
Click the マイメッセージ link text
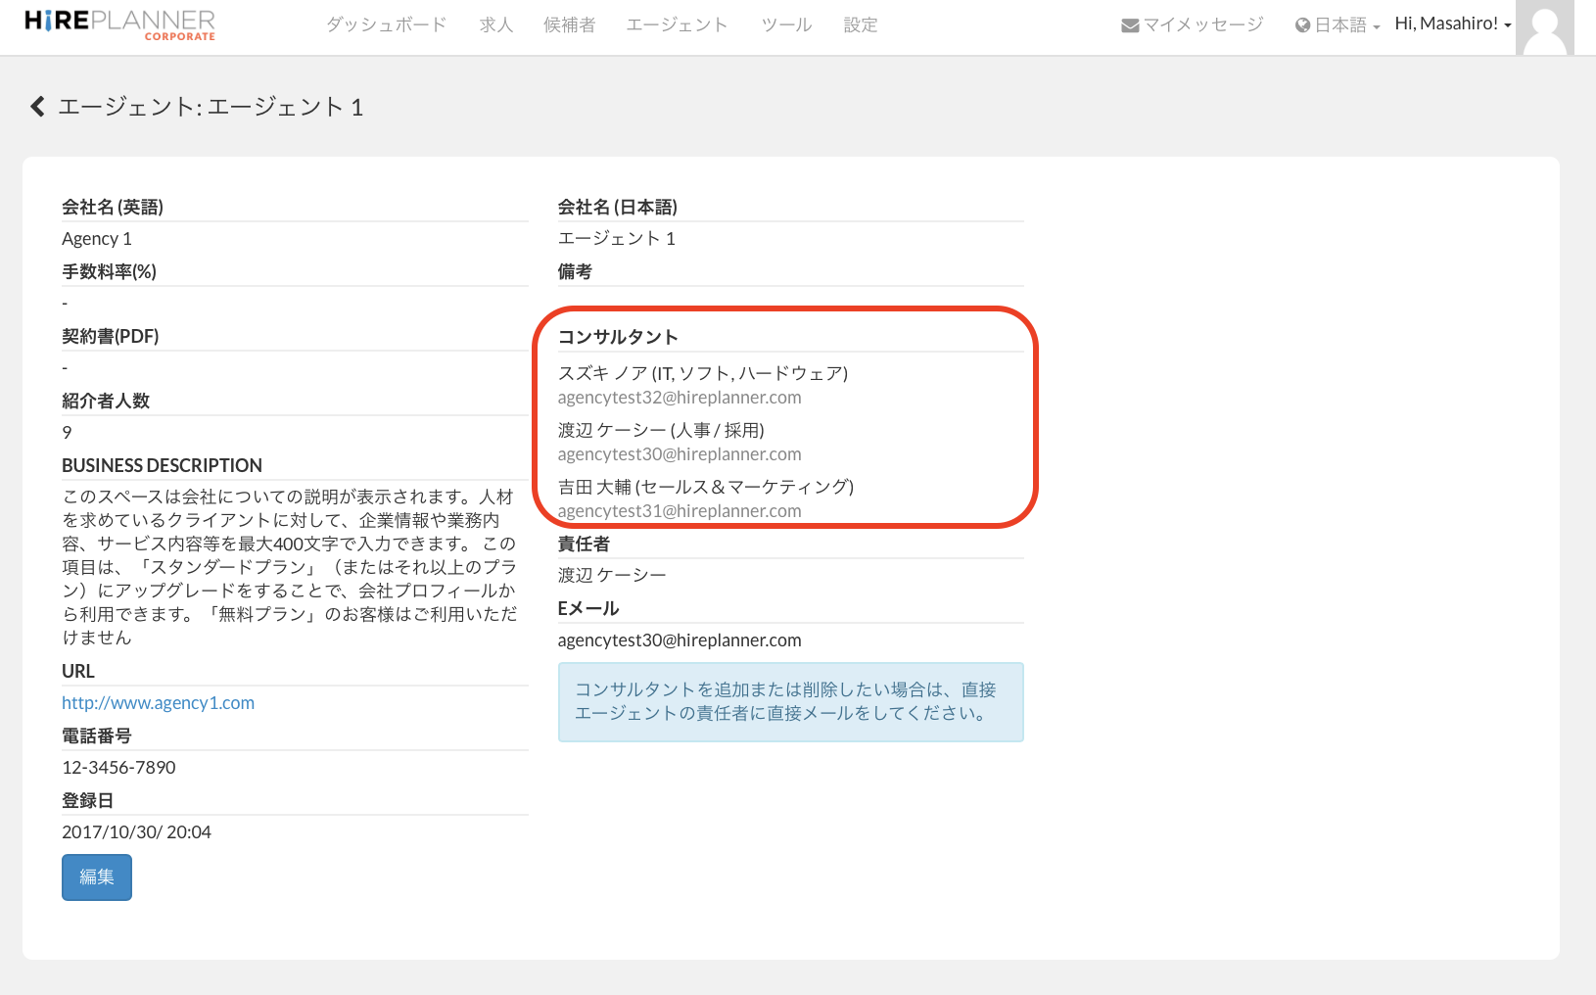pyautogui.click(x=1203, y=24)
